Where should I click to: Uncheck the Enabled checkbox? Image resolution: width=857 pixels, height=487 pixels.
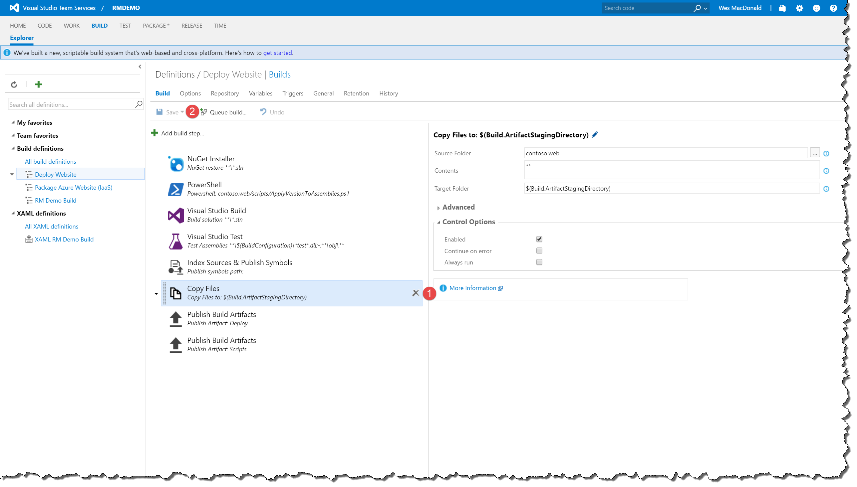539,239
